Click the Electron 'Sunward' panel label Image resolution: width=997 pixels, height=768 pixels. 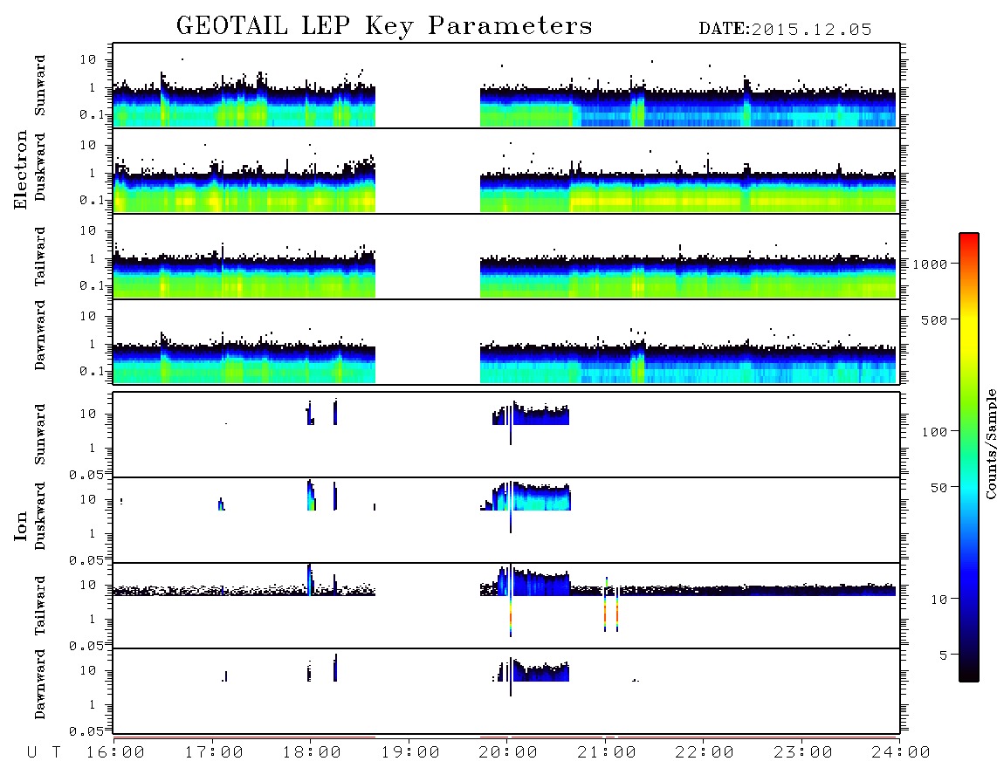39,86
